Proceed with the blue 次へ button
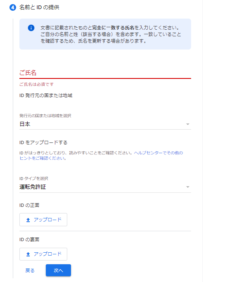The width and height of the screenshot is (246, 282). pos(58,270)
